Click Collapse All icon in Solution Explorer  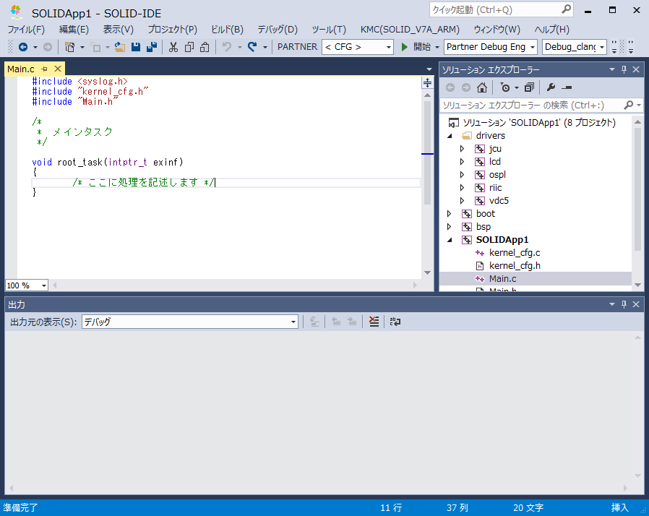click(x=529, y=87)
